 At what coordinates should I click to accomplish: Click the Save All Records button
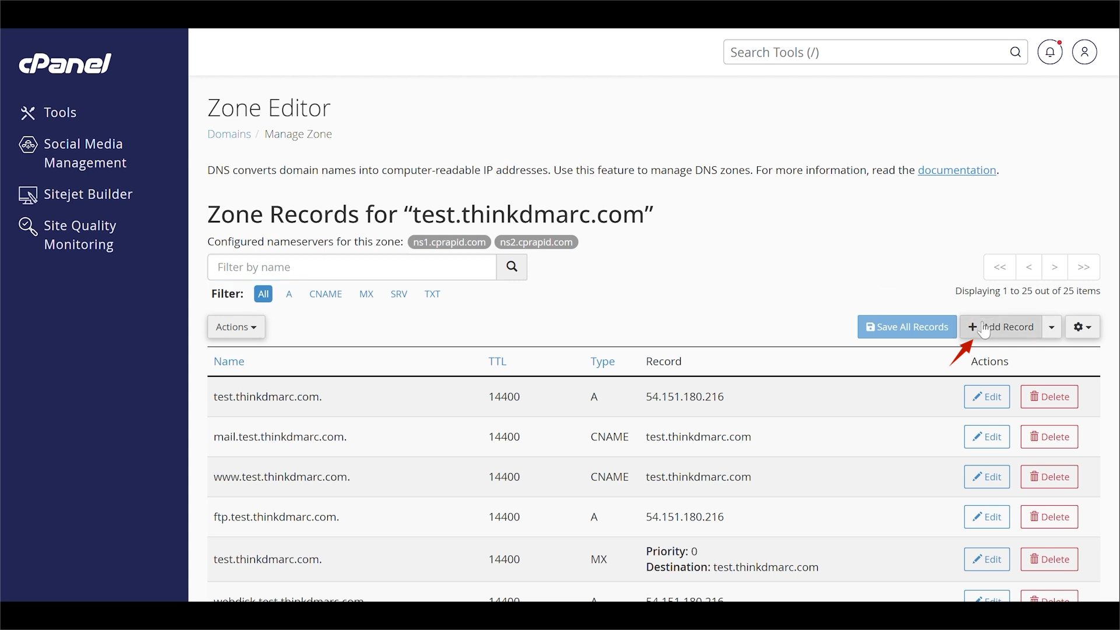click(907, 327)
